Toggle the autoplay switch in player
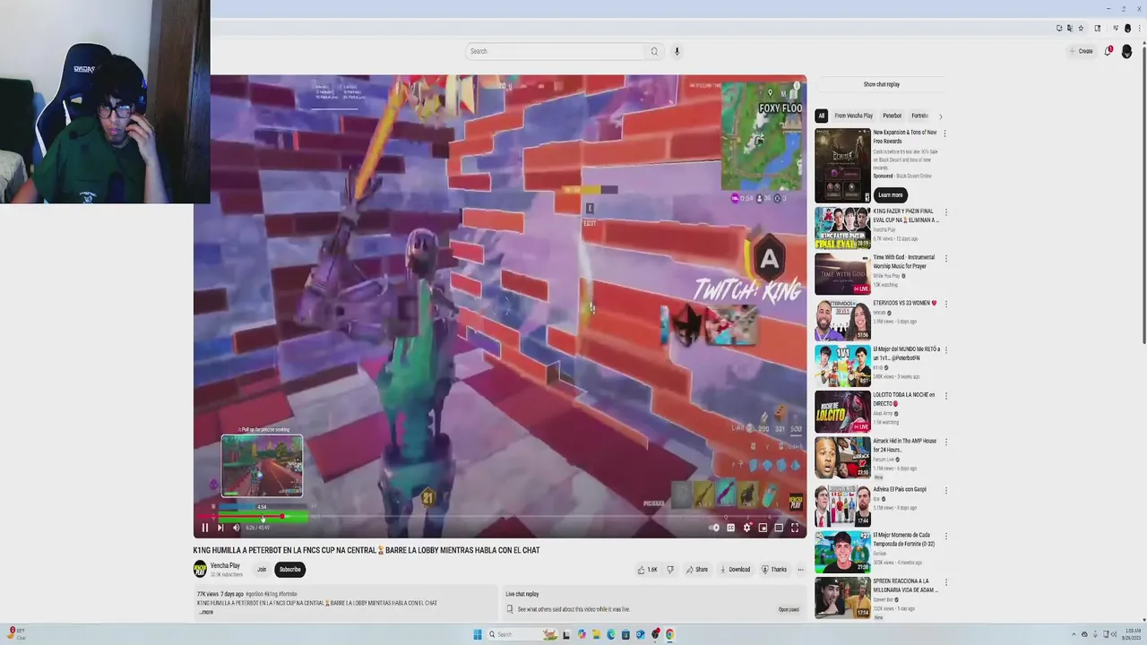Viewport: 1147px width, 645px height. coord(714,528)
